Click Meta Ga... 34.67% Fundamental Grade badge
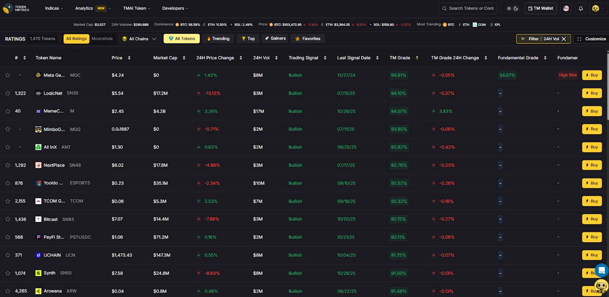Viewport: 609px width, 297px height. pyautogui.click(x=507, y=75)
